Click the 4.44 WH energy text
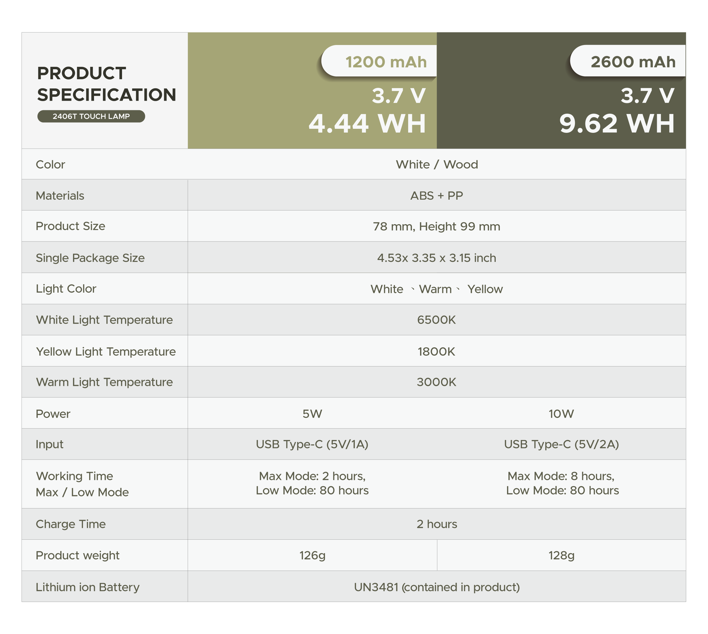 367,124
